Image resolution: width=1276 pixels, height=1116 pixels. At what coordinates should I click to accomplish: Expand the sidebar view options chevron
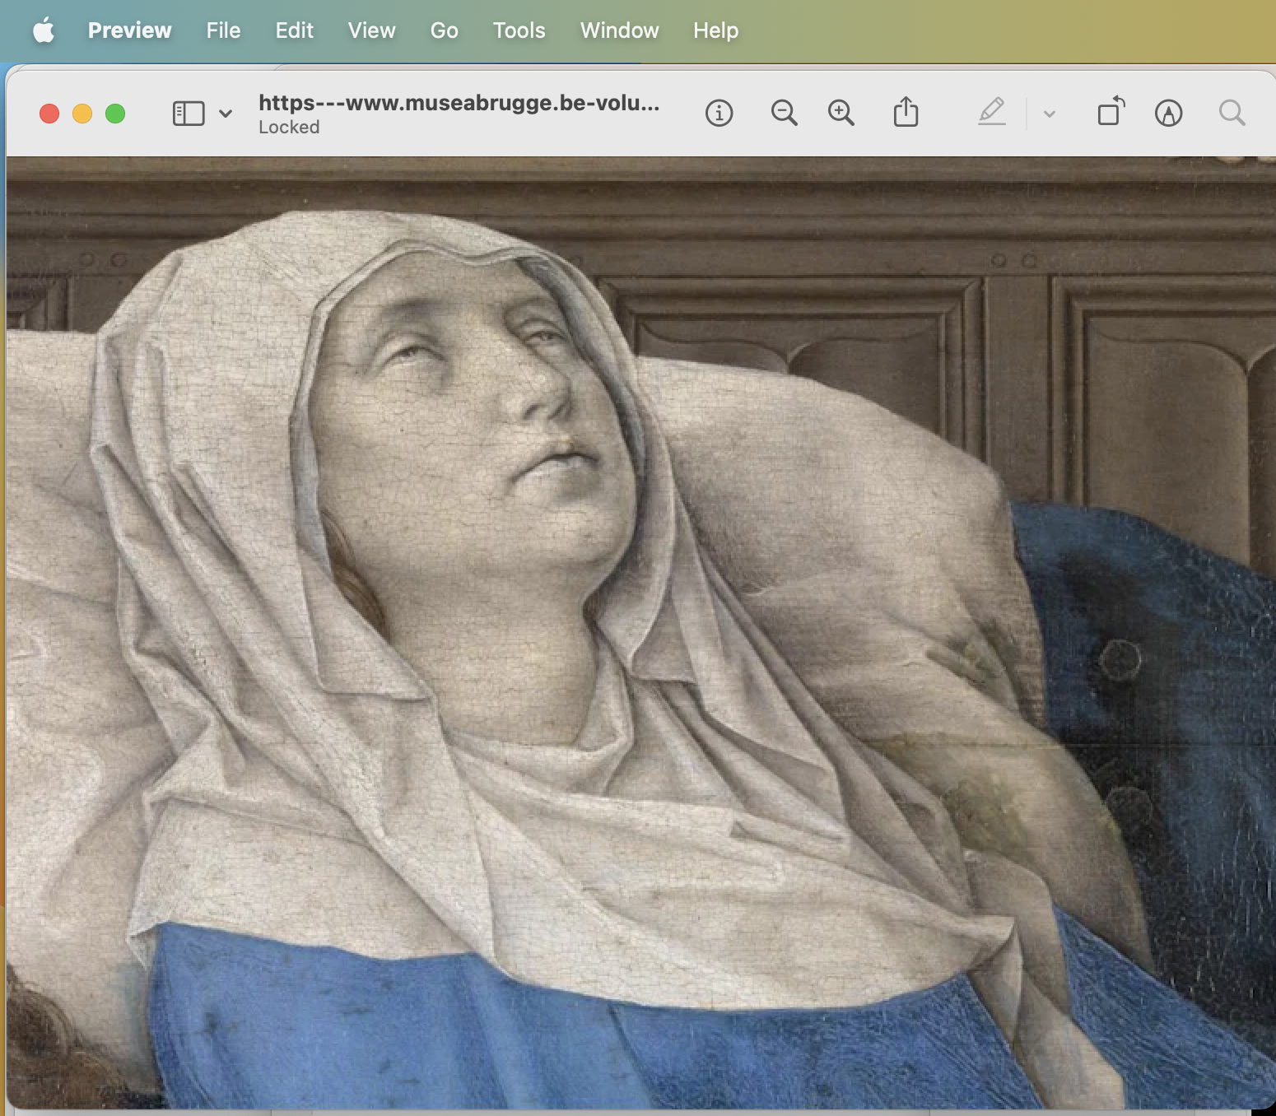(x=226, y=114)
